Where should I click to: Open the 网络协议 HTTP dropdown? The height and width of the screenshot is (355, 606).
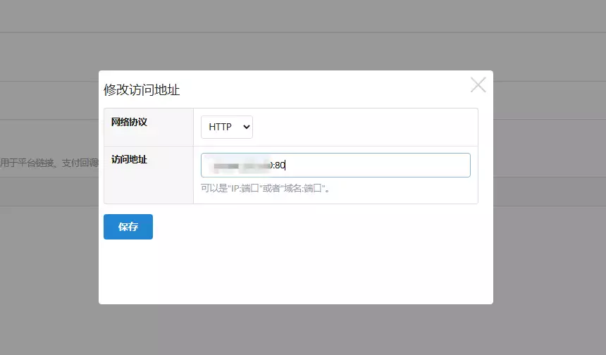tap(226, 127)
